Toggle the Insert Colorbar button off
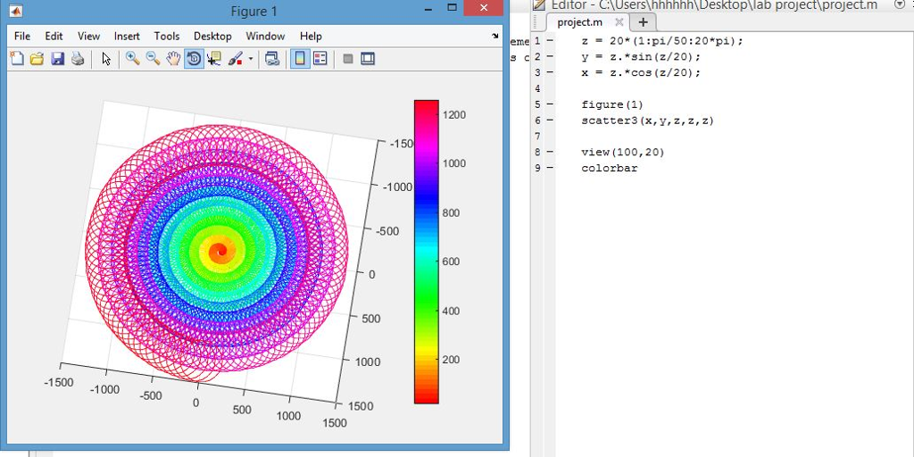The height and width of the screenshot is (457, 914). click(300, 59)
